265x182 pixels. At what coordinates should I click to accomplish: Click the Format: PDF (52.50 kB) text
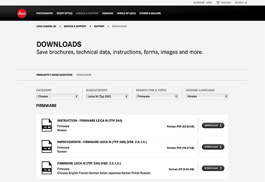(180, 126)
